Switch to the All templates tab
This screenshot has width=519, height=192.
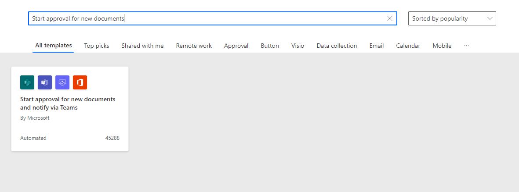click(x=54, y=46)
